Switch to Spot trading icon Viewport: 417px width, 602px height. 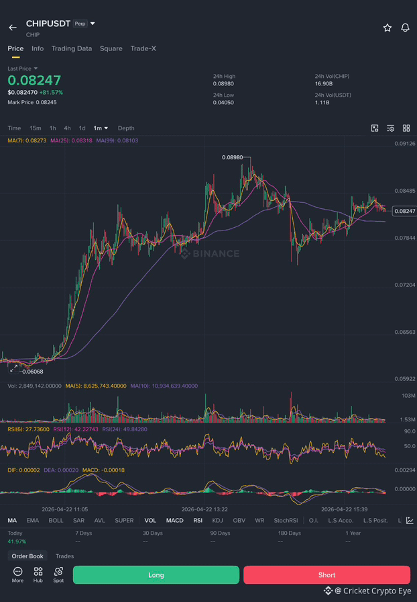(58, 574)
